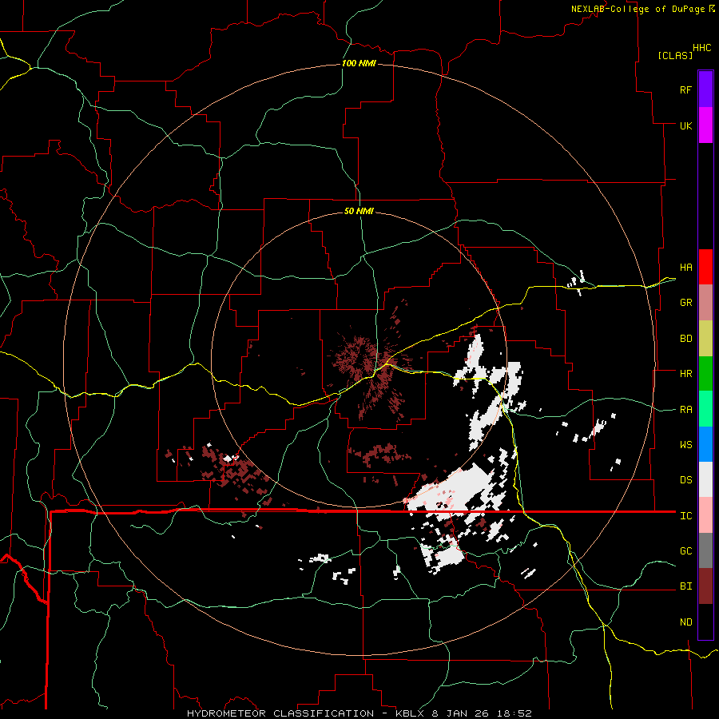Click the 100 NMI range ring label

359,63
